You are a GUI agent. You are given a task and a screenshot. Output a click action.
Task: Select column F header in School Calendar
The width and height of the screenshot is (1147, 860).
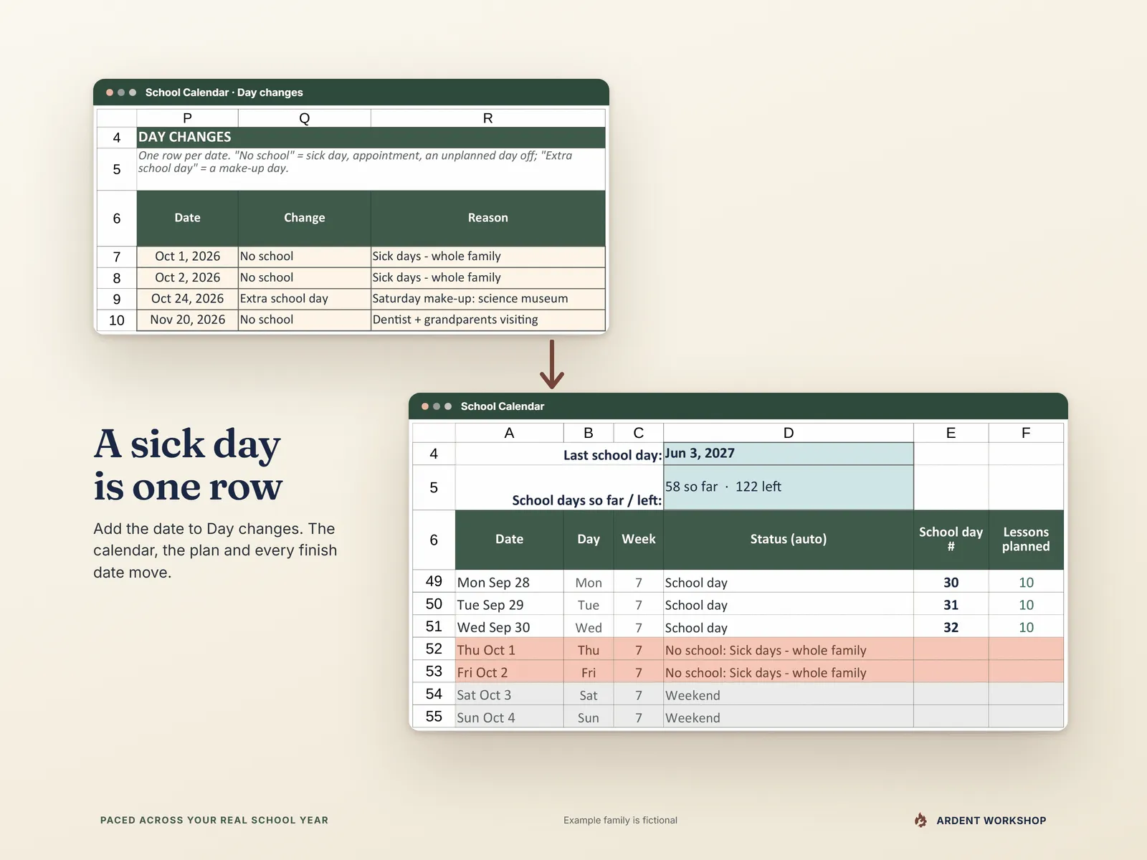(x=1026, y=433)
